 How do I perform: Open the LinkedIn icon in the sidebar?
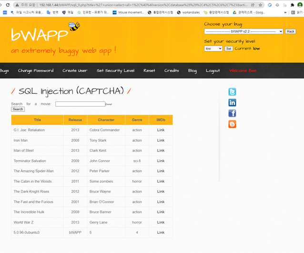pyautogui.click(x=232, y=102)
